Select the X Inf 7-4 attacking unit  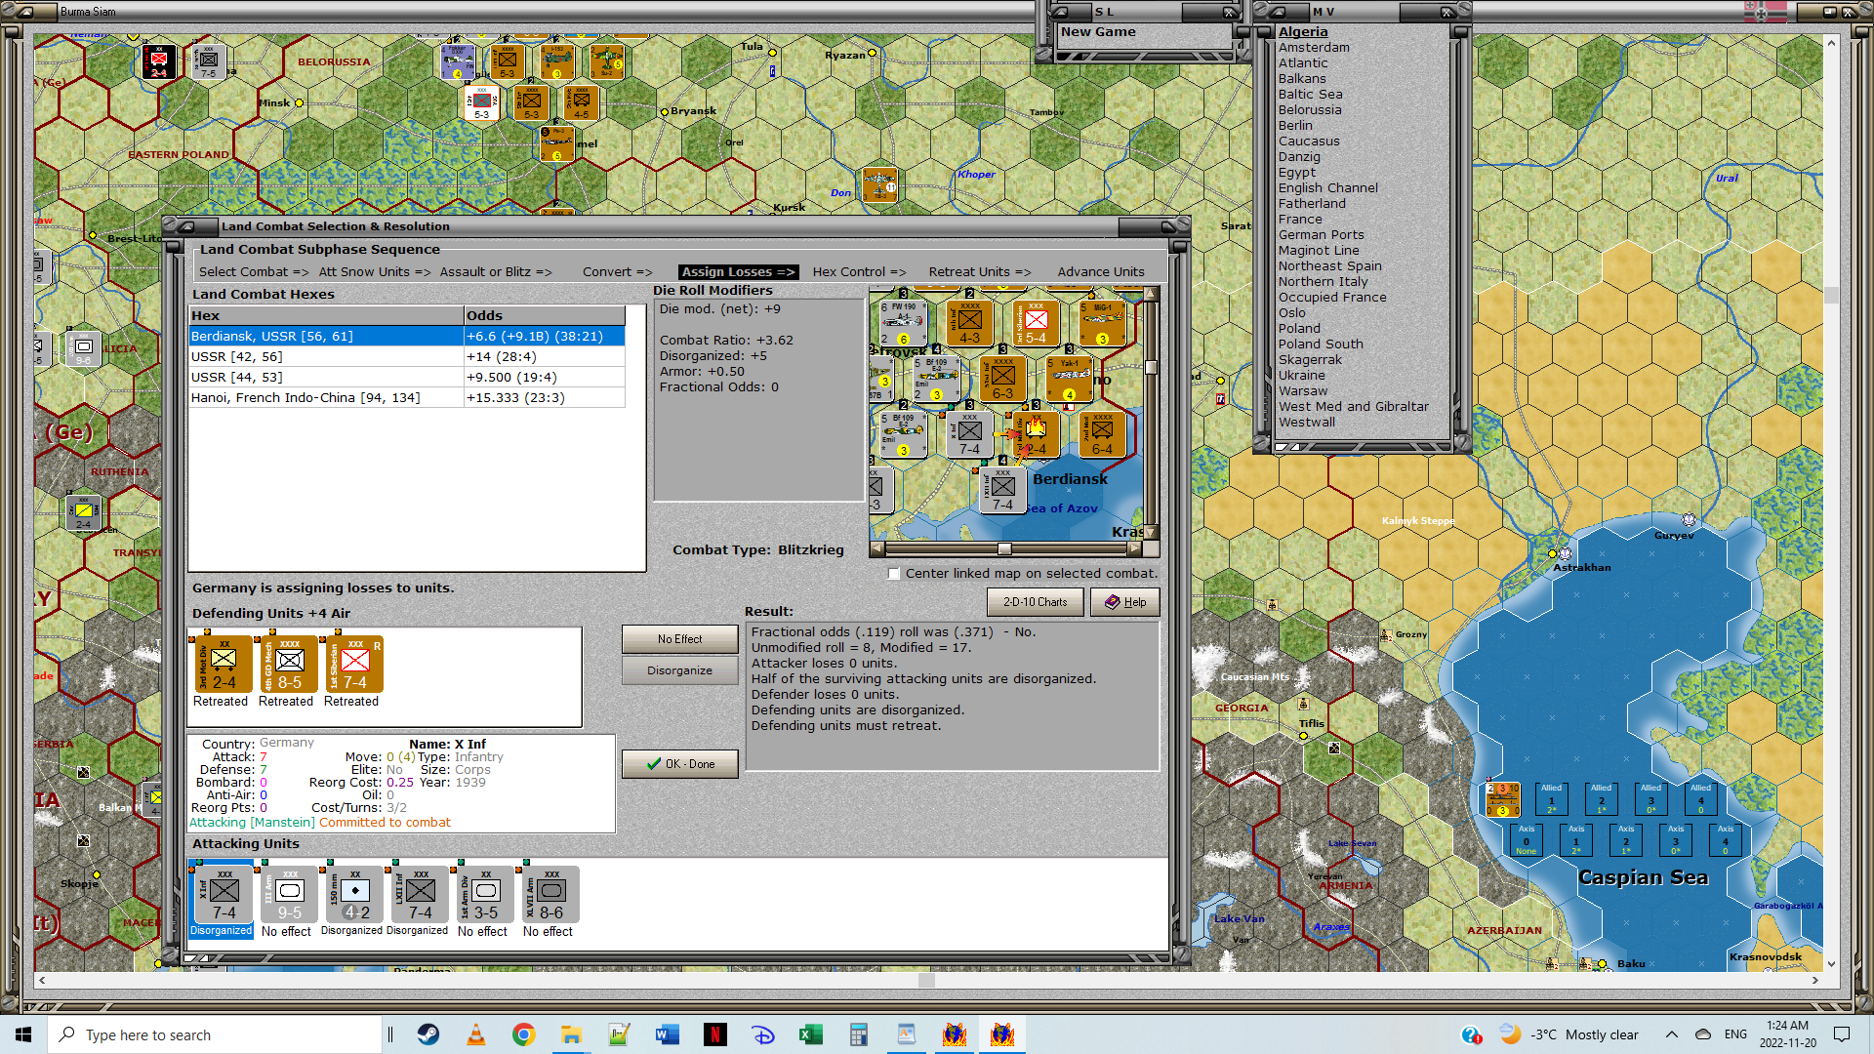point(224,894)
